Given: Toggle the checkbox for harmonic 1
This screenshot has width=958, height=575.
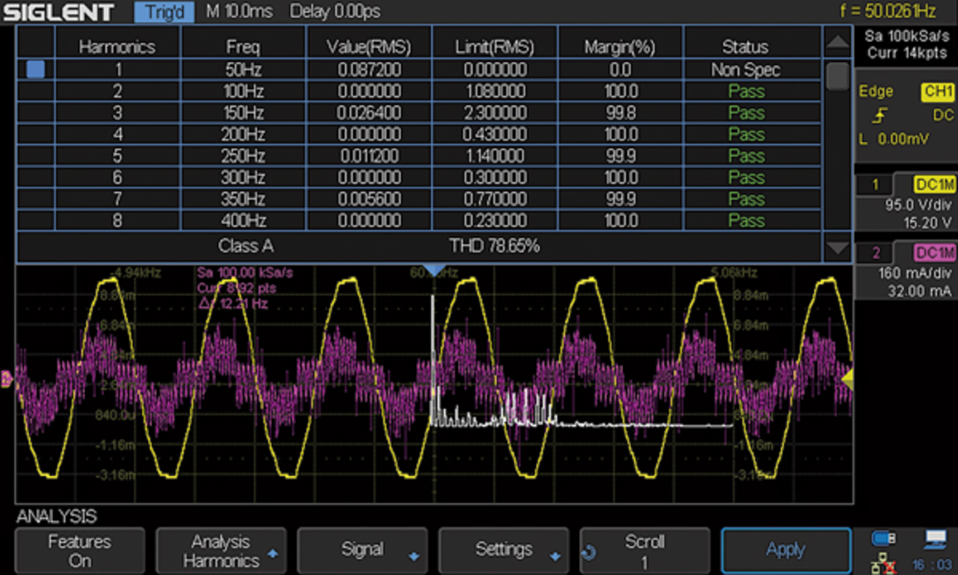Looking at the screenshot, I should coord(35,69).
